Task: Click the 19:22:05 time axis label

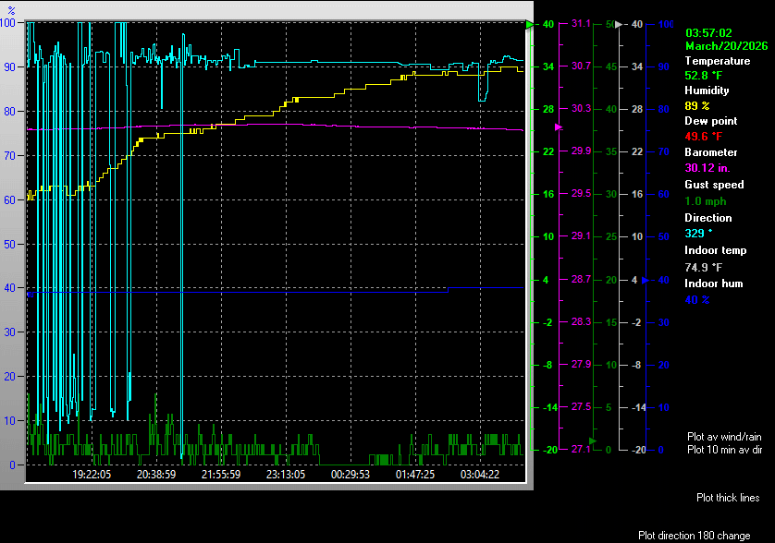Action: [x=92, y=475]
